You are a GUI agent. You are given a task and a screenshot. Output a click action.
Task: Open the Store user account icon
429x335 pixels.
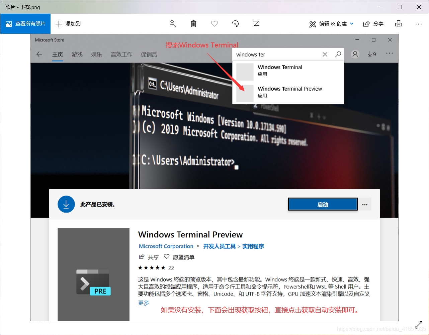pyautogui.click(x=355, y=54)
